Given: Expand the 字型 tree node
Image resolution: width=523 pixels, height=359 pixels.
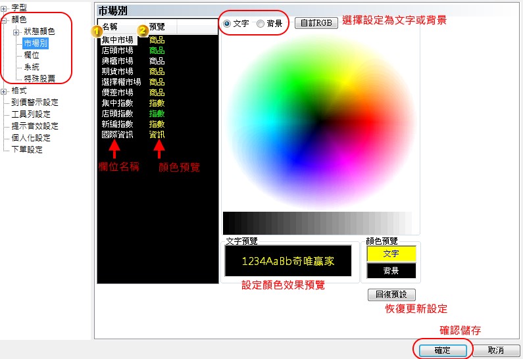Looking at the screenshot, I should click(4, 8).
